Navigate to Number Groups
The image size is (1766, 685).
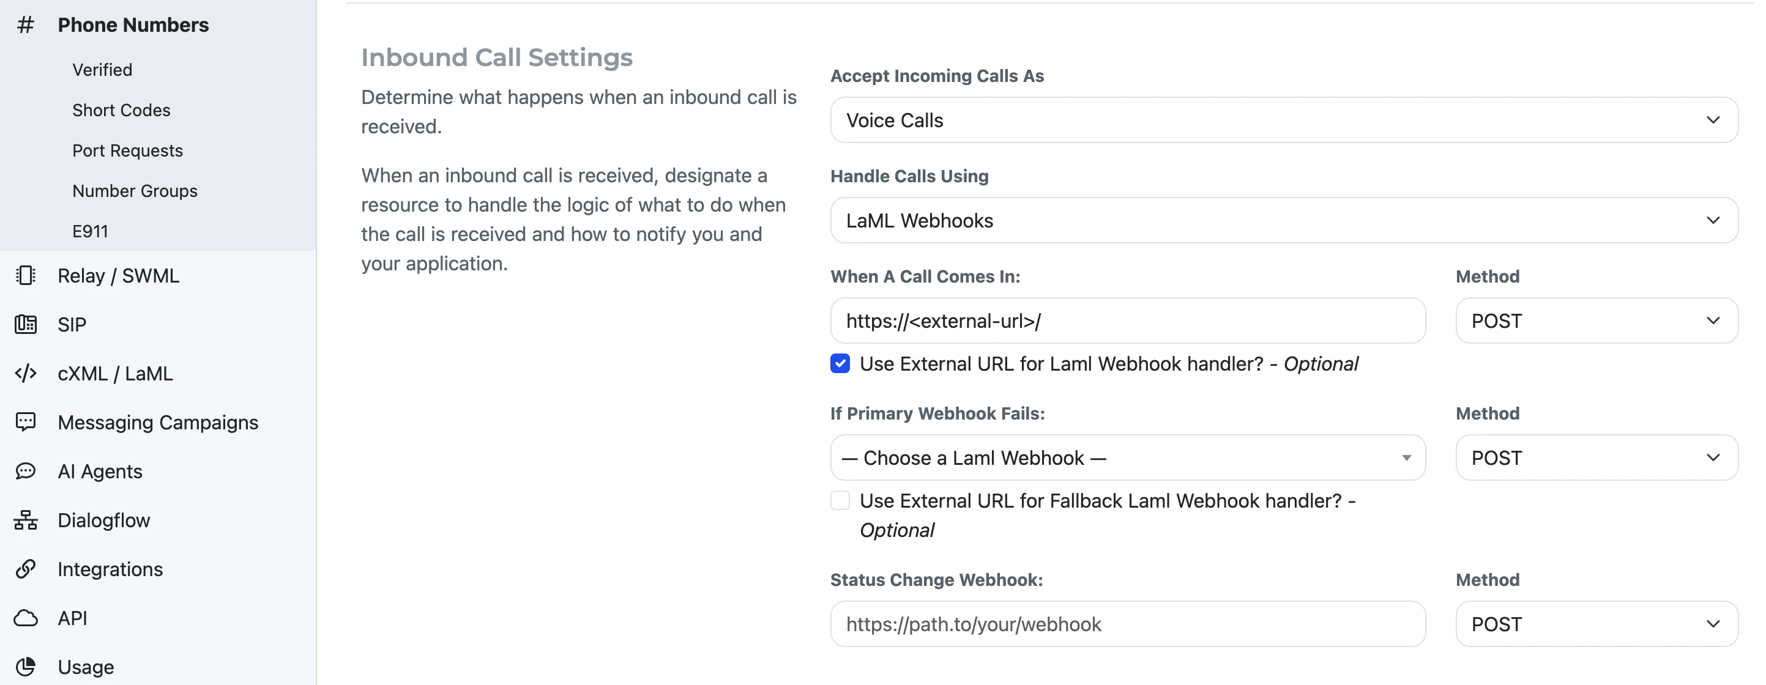coord(135,190)
